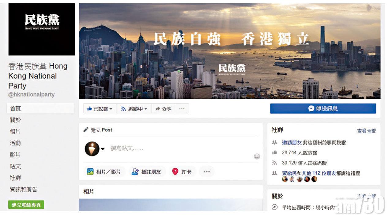The width and height of the screenshot is (392, 220).
Task: Select 關於 in the left sidebar
Action: [15, 120]
